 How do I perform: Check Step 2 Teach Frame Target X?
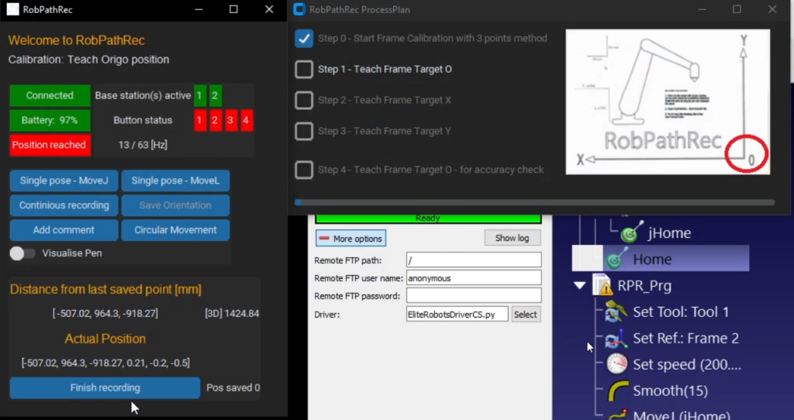click(x=304, y=100)
